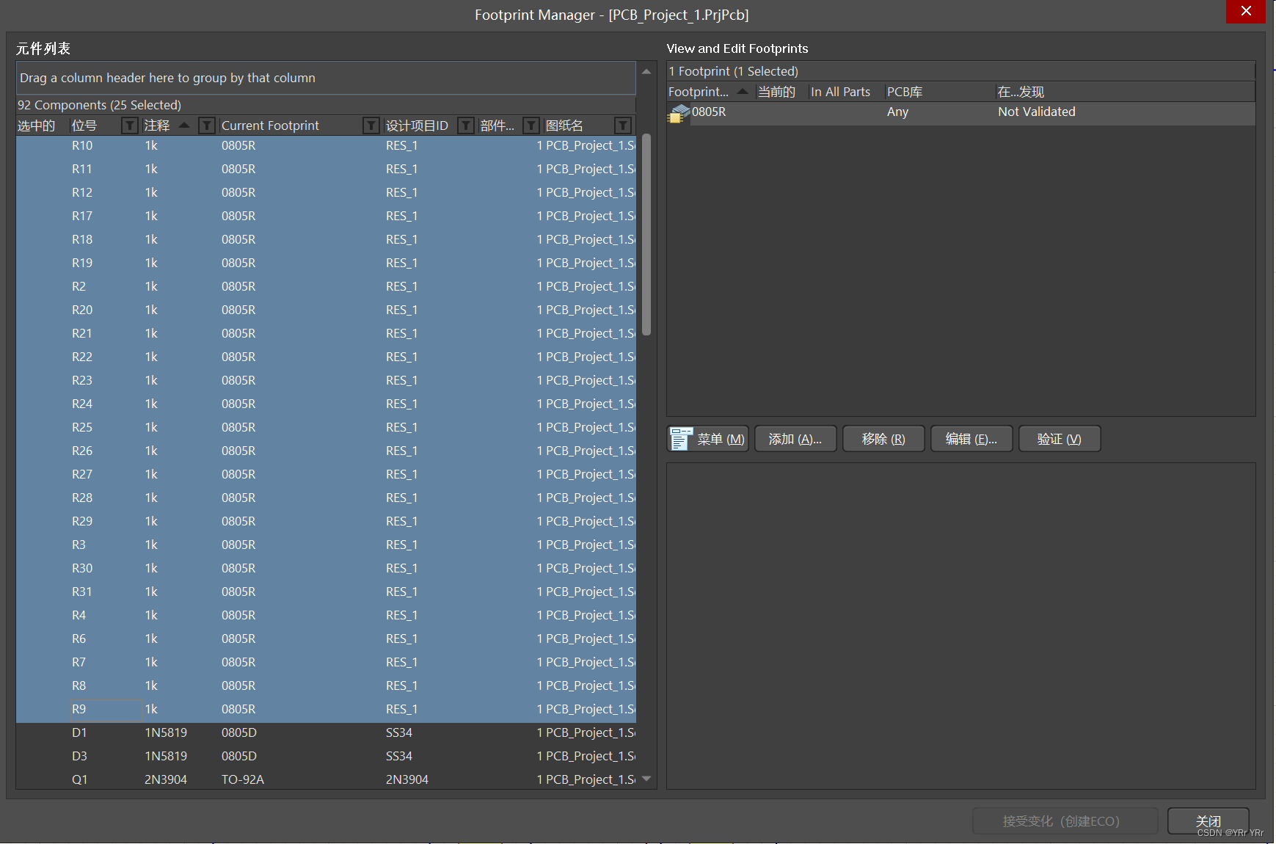Viewport: 1276px width, 844px height.
Task: Select component row R19
Action: click(x=326, y=263)
